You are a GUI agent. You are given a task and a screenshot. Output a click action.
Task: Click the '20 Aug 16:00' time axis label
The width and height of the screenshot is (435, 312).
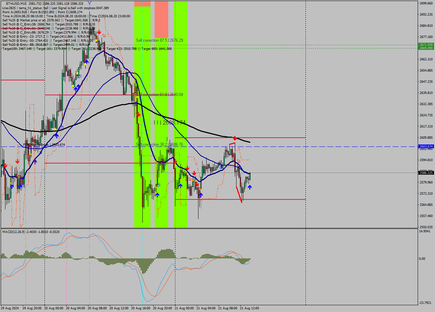pos(141,308)
